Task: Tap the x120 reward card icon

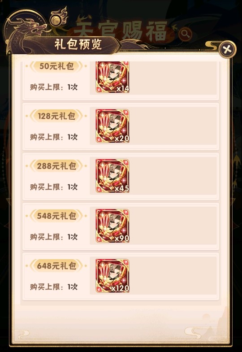Action: point(112,276)
